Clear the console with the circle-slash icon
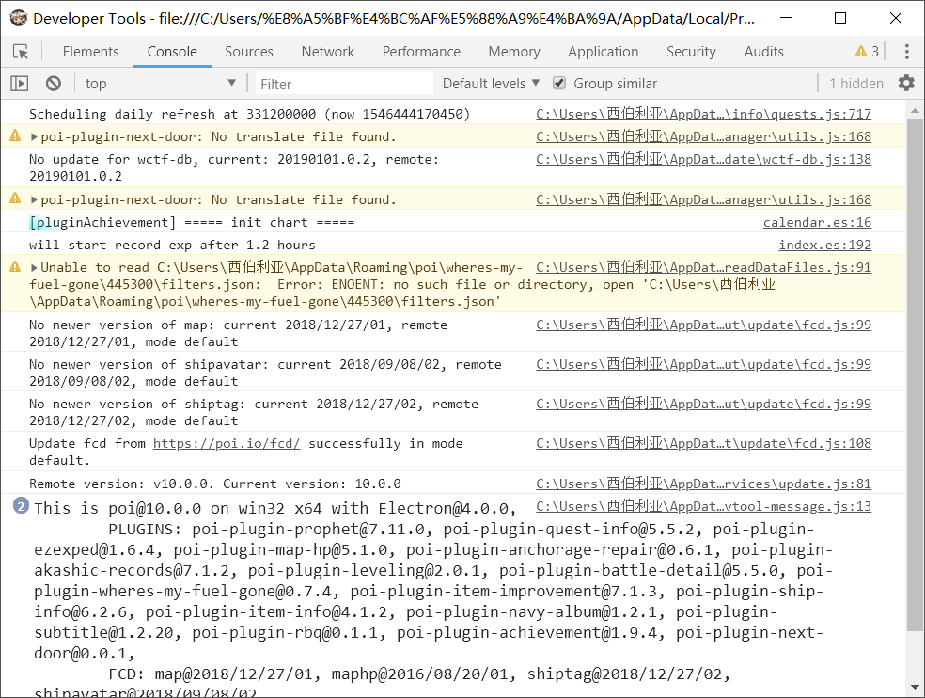 (x=53, y=83)
